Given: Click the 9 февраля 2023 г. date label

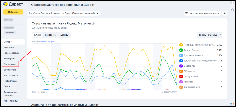Looking at the screenshot, I should pyautogui.click(x=169, y=92).
